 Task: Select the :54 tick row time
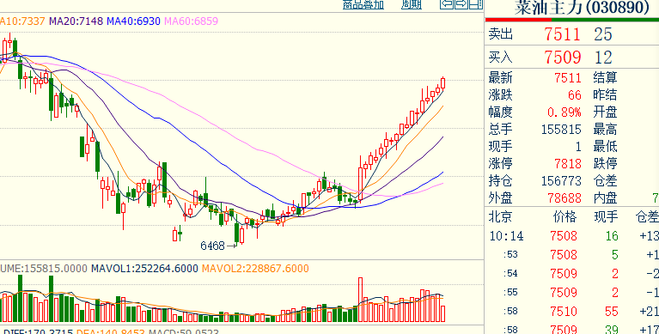(x=510, y=274)
